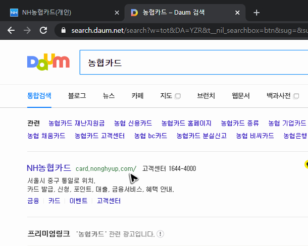Viewport: 308px width, 246px height.
Task: Open the 백과사전 search tab
Action: 279,96
